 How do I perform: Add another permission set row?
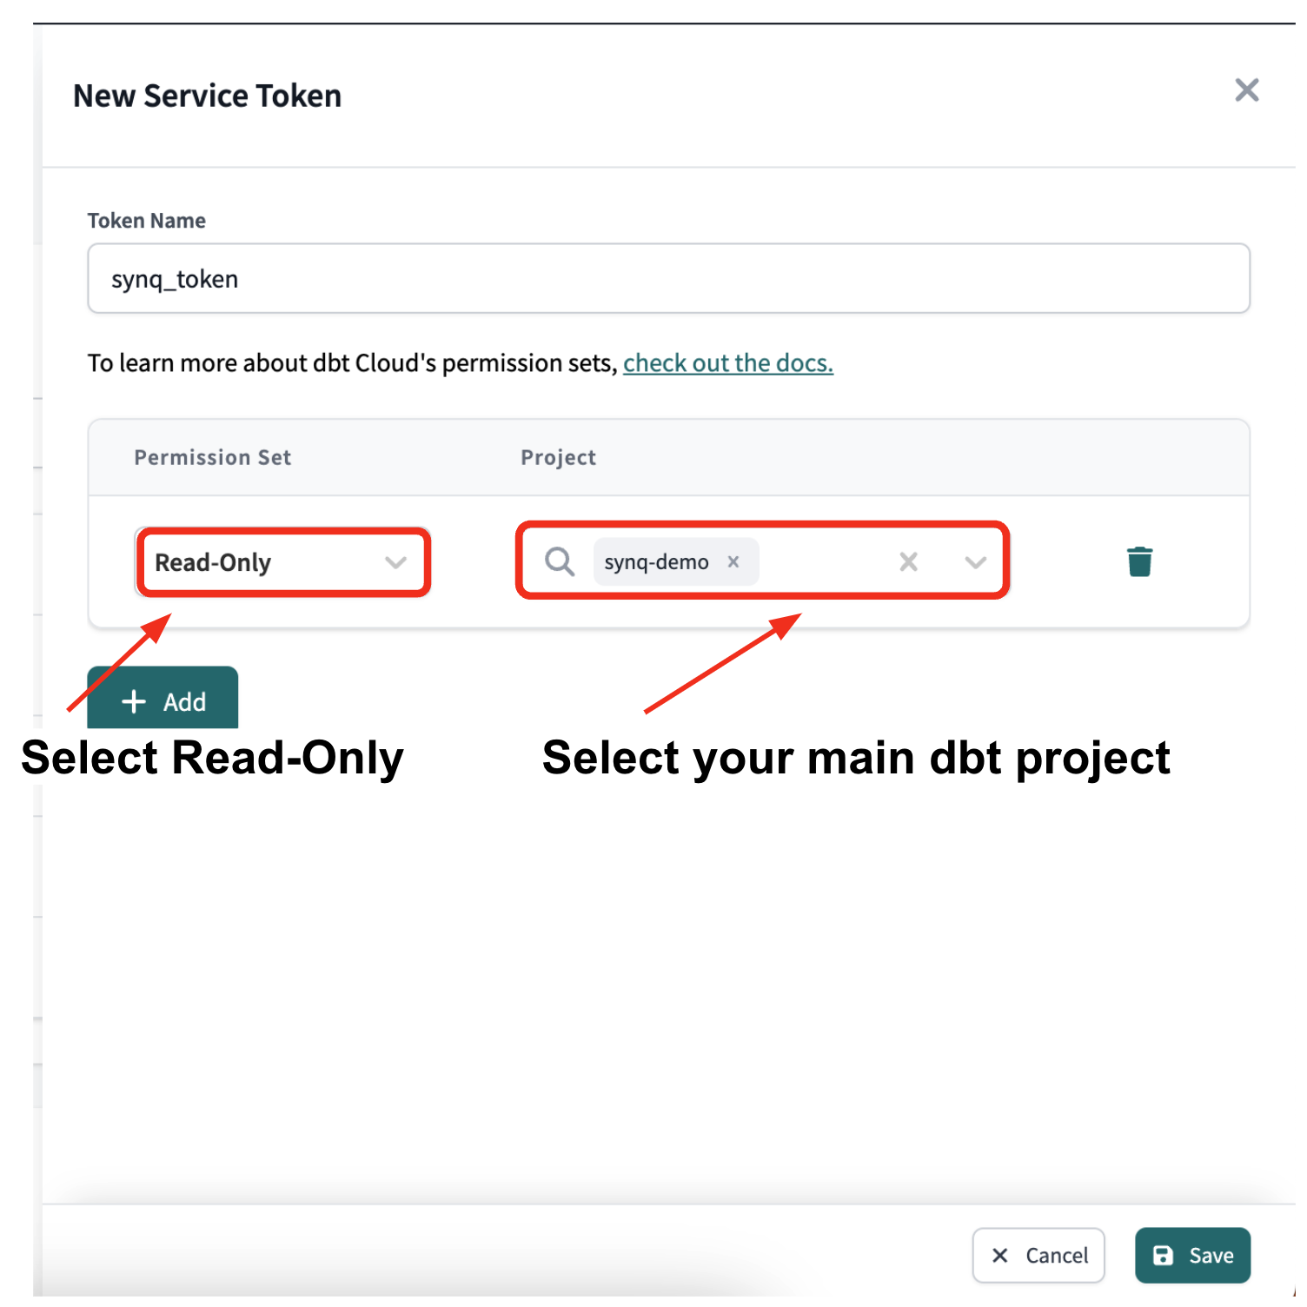[x=163, y=698]
